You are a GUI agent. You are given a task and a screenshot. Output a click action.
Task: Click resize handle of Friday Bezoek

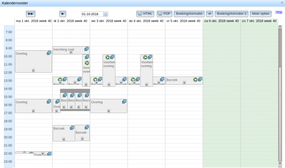tap(184, 83)
